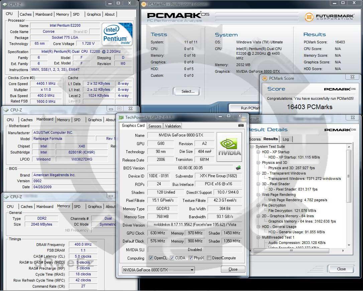Click the '16403 PCMarks' score text
The height and width of the screenshot is (291, 363).
click(310, 107)
